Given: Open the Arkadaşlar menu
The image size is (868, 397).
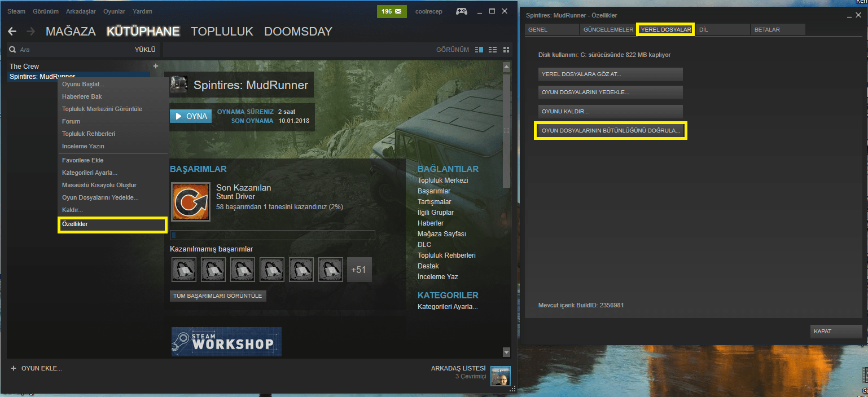Looking at the screenshot, I should 80,11.
